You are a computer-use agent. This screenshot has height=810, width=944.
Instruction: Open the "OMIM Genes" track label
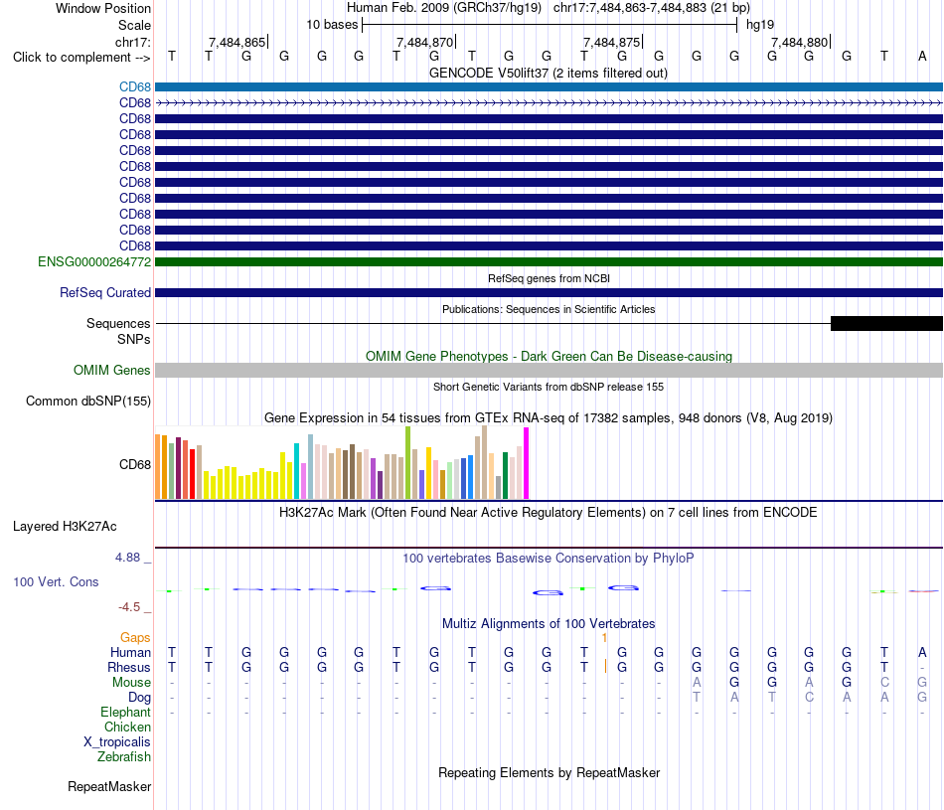point(111,371)
